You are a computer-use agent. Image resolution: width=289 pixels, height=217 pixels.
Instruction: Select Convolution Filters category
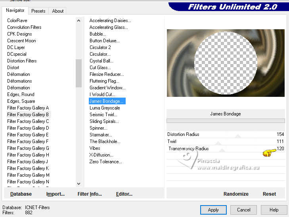pyautogui.click(x=24, y=27)
